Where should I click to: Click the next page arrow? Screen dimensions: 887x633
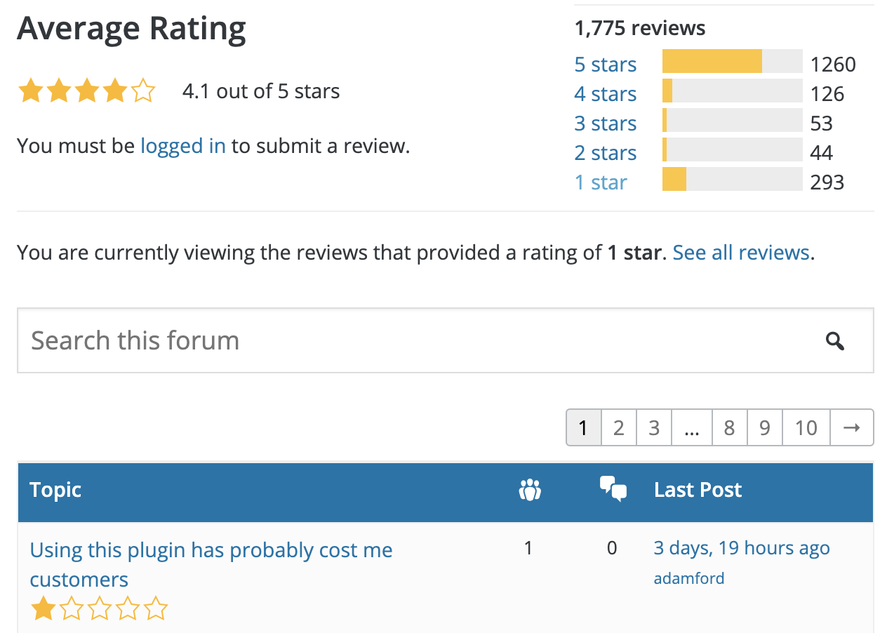coord(851,427)
